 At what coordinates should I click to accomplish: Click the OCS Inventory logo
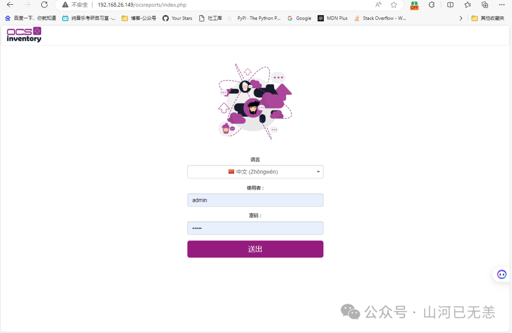click(24, 35)
